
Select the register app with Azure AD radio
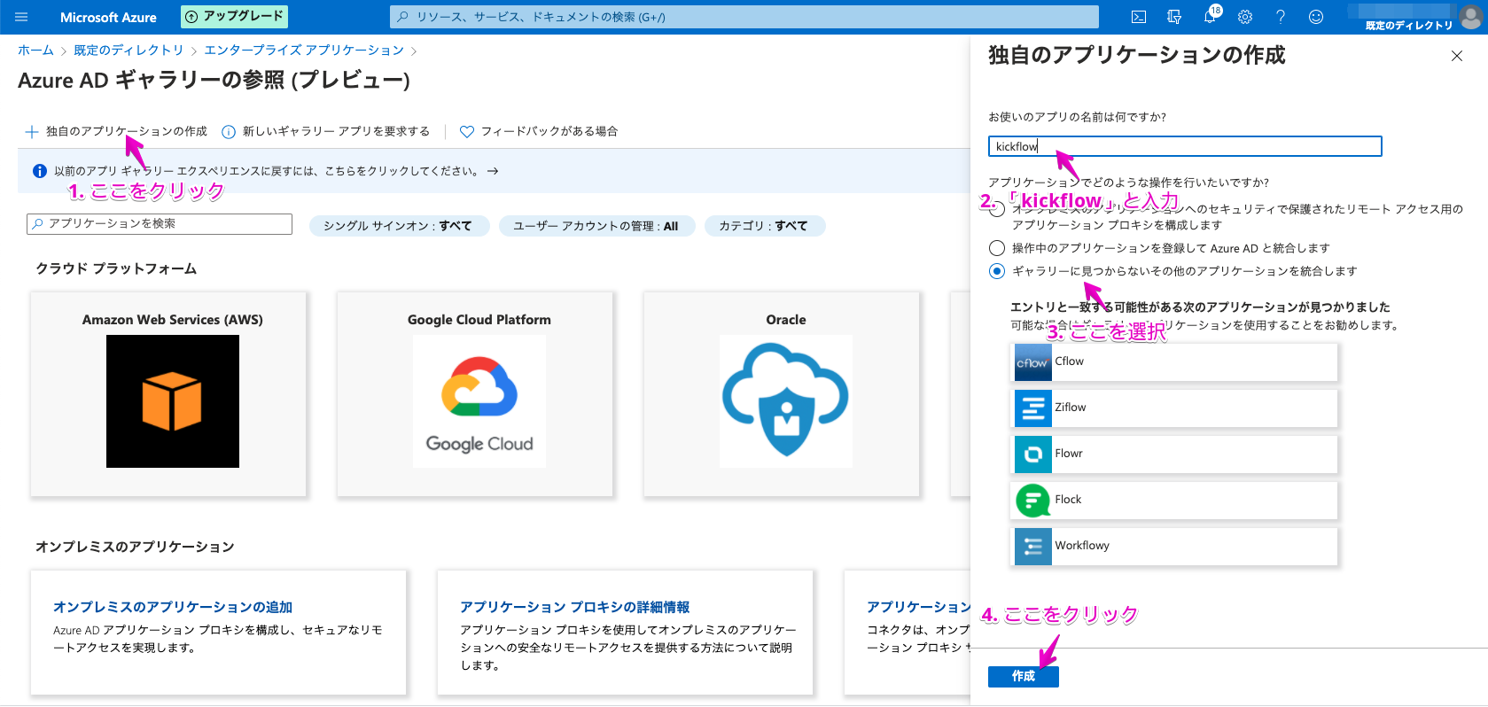tap(997, 248)
